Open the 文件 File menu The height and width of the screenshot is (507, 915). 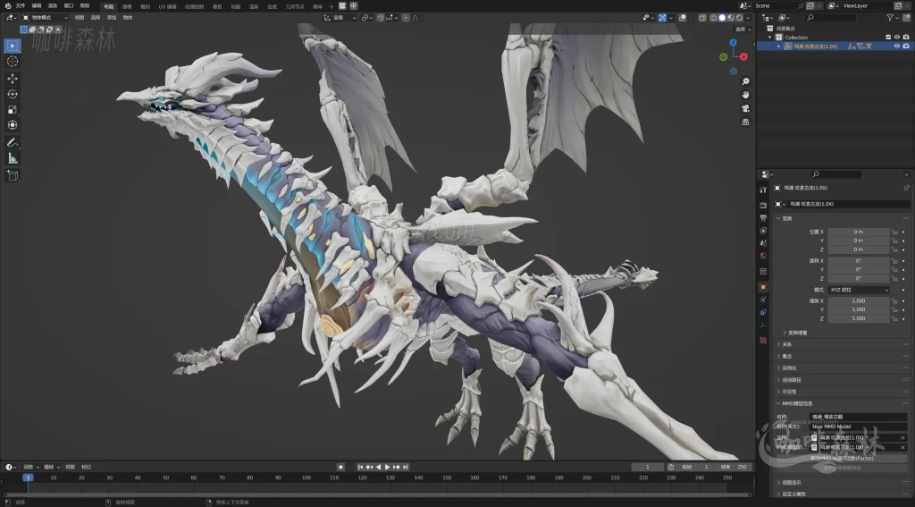tap(20, 5)
